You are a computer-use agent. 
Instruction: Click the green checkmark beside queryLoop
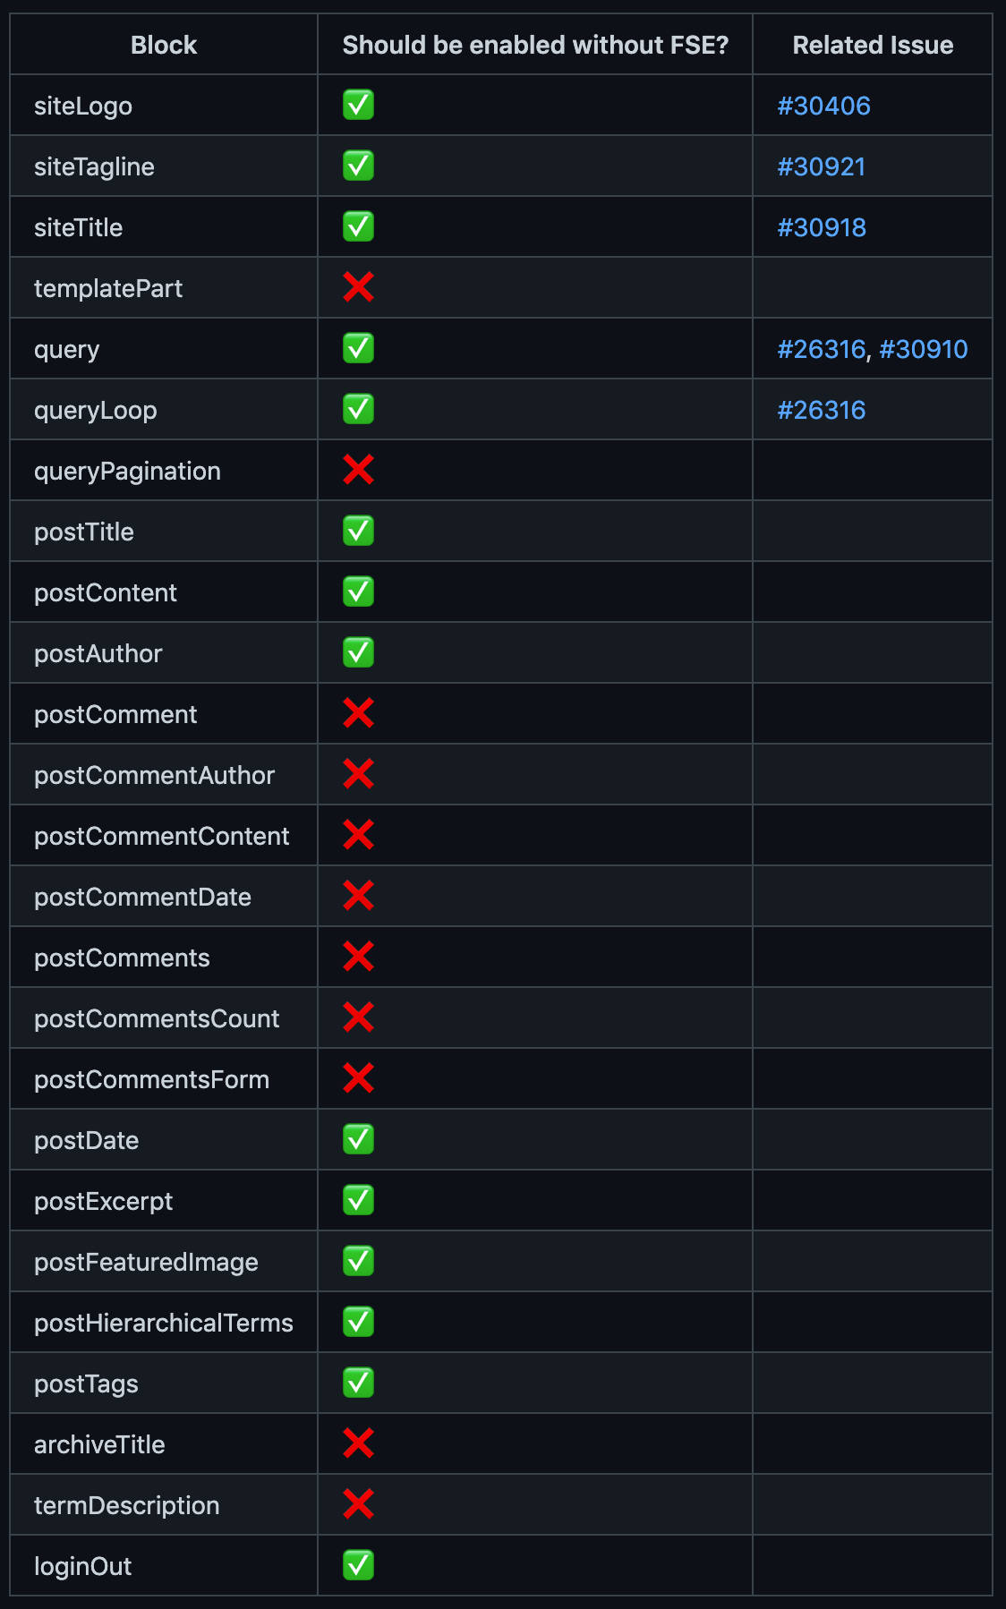click(x=358, y=410)
